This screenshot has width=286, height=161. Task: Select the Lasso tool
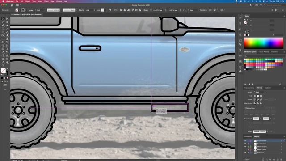pyautogui.click(x=7, y=22)
